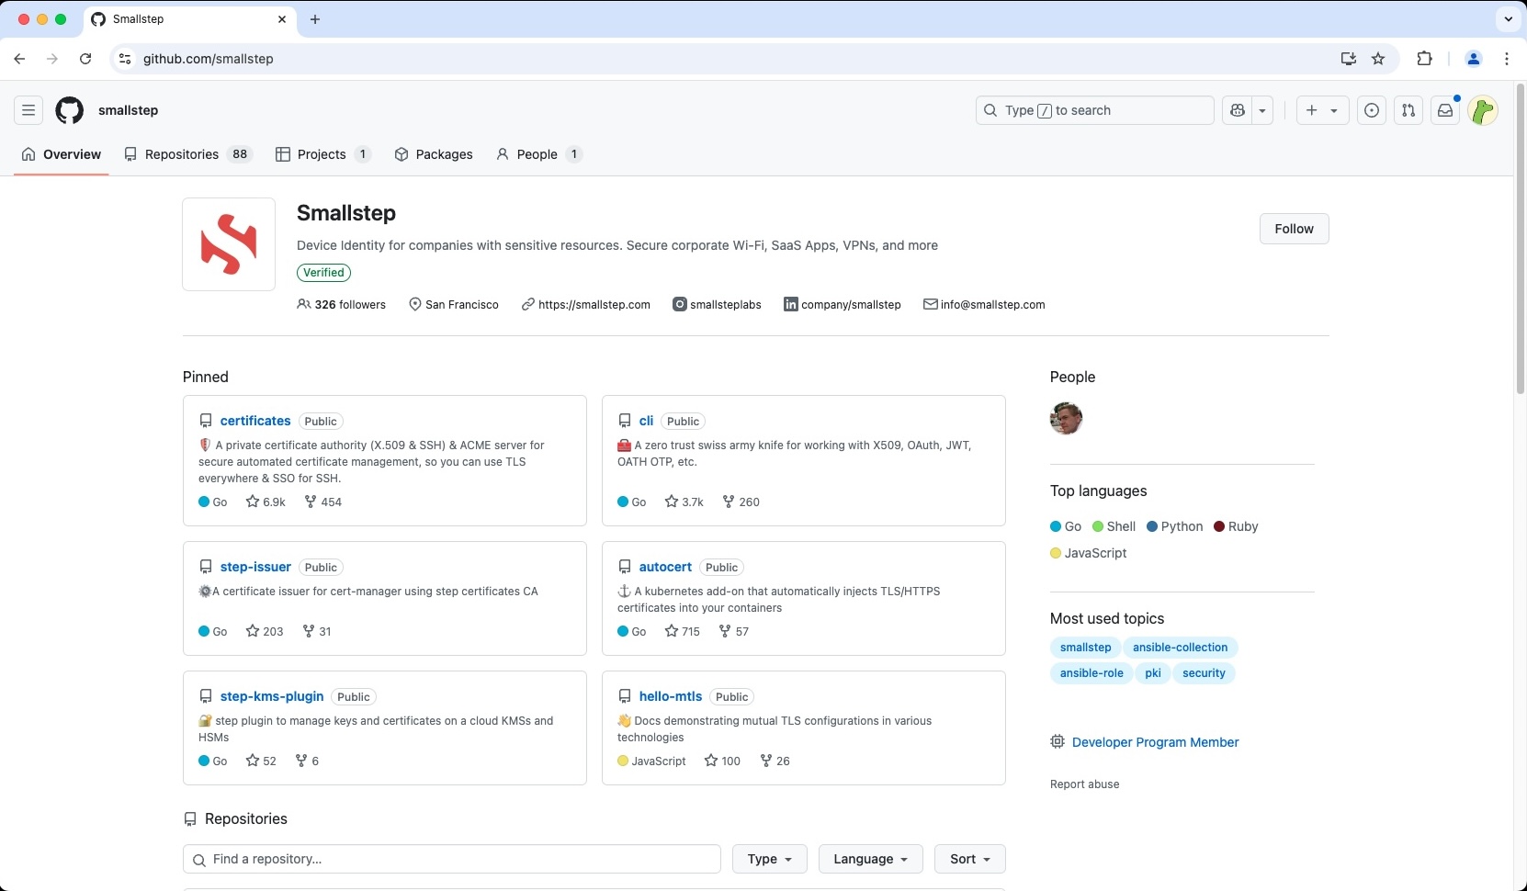
Task: Open the Chrome profile icon
Action: pyautogui.click(x=1474, y=59)
